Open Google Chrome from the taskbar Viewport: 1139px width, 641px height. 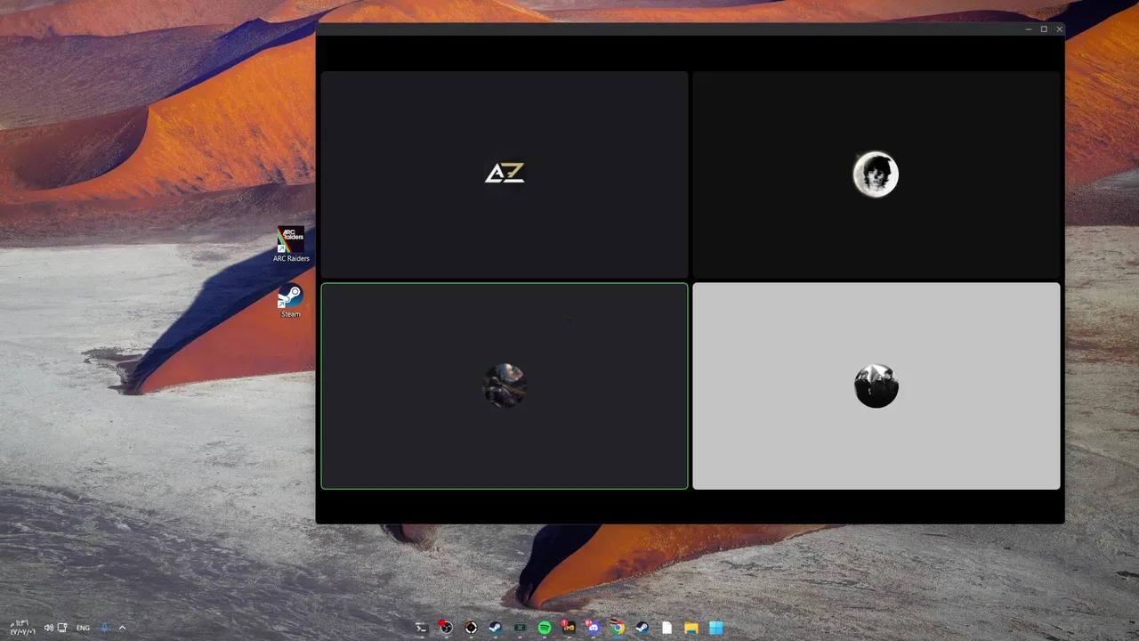tap(618, 628)
